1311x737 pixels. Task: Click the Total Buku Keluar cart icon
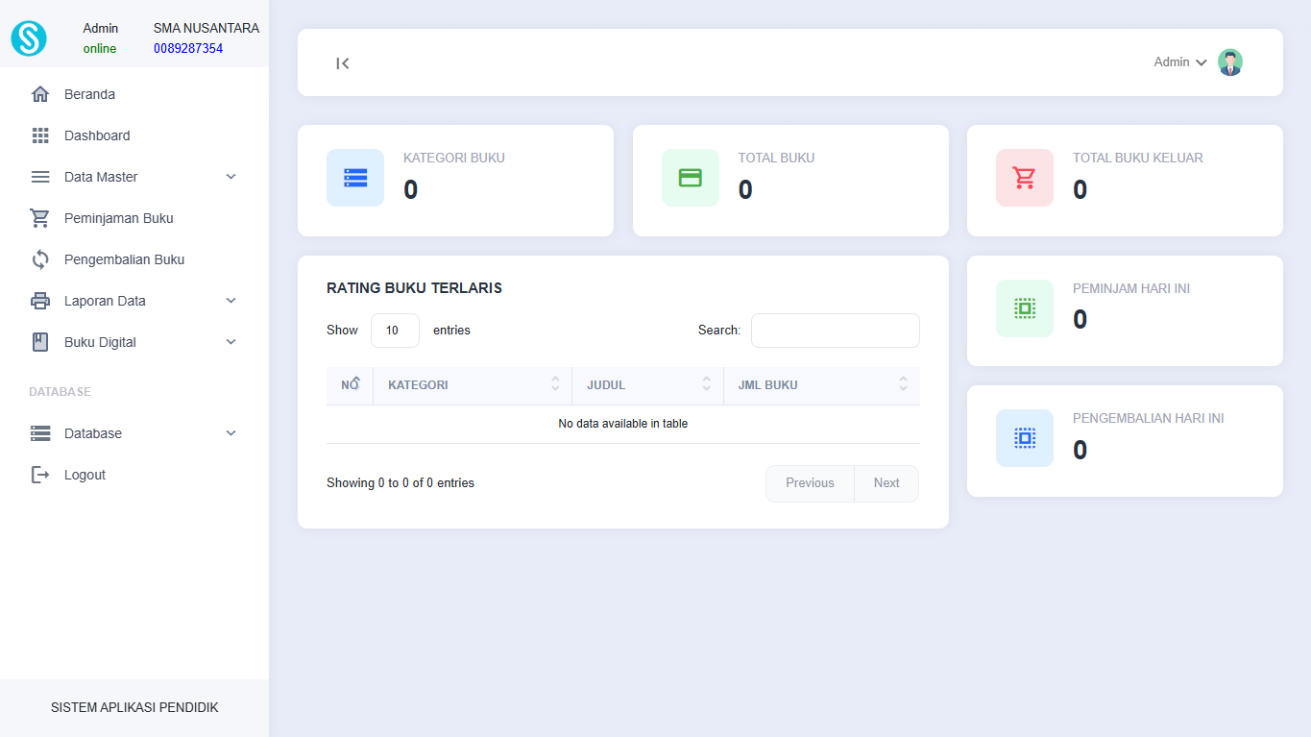[x=1024, y=178]
